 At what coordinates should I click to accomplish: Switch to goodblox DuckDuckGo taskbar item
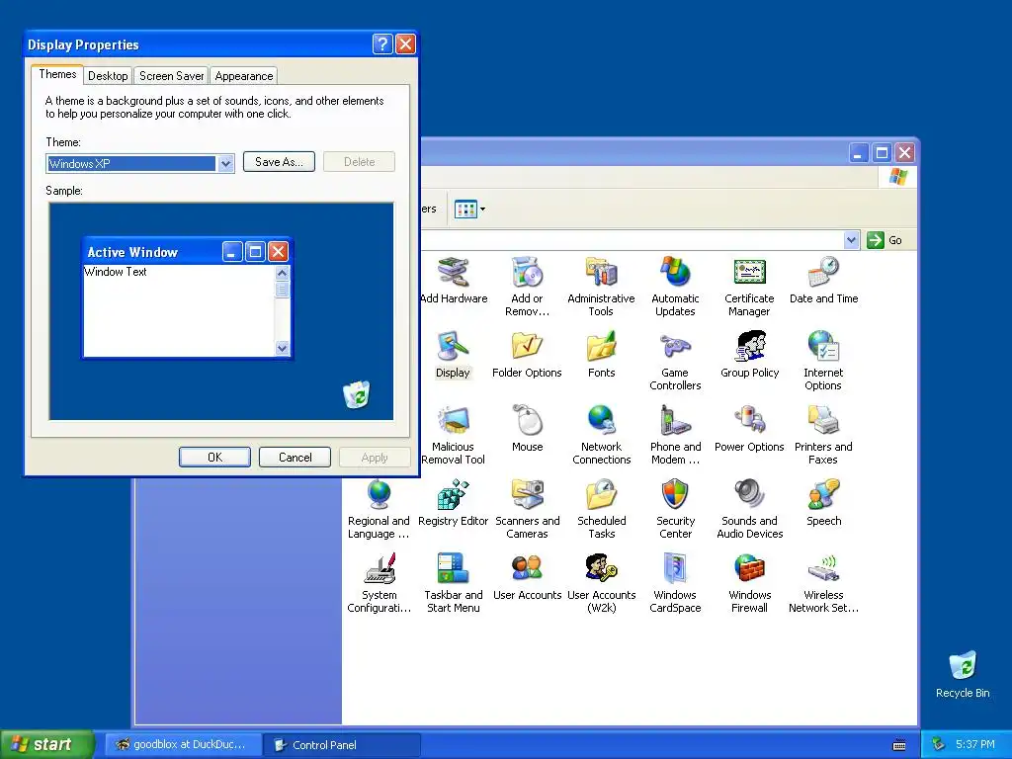pyautogui.click(x=183, y=745)
